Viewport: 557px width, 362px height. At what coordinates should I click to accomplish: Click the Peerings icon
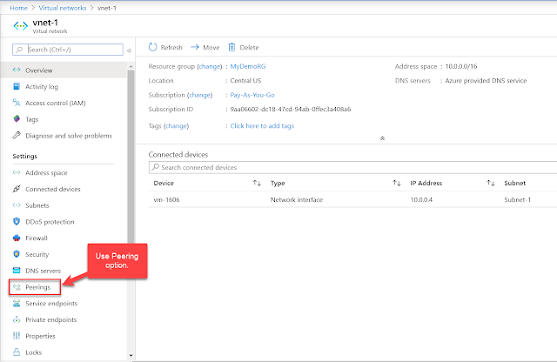[x=17, y=287]
